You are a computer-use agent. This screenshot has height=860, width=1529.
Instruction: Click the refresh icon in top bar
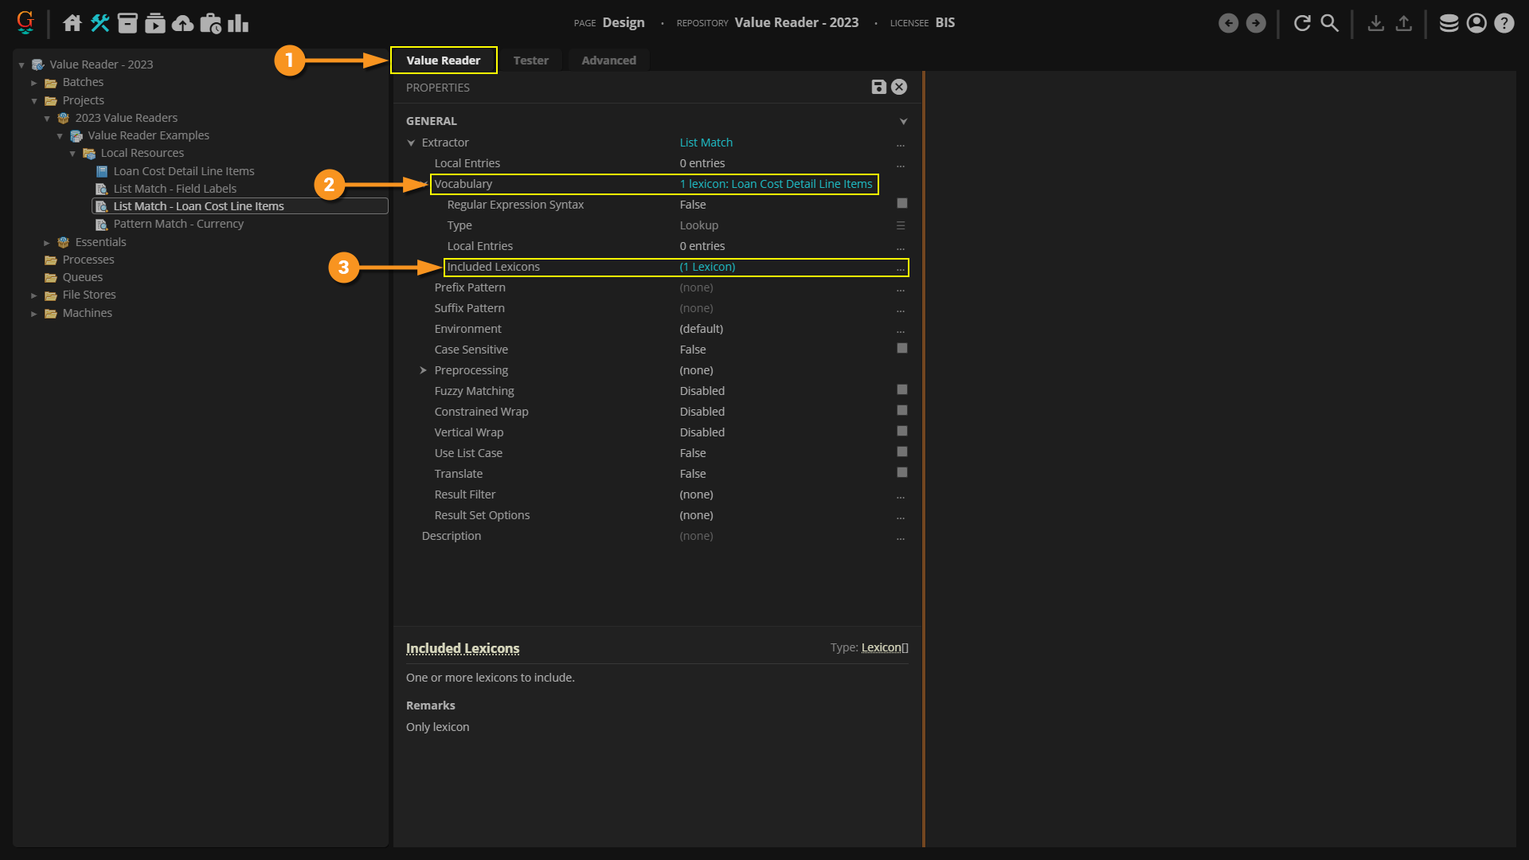[1302, 23]
